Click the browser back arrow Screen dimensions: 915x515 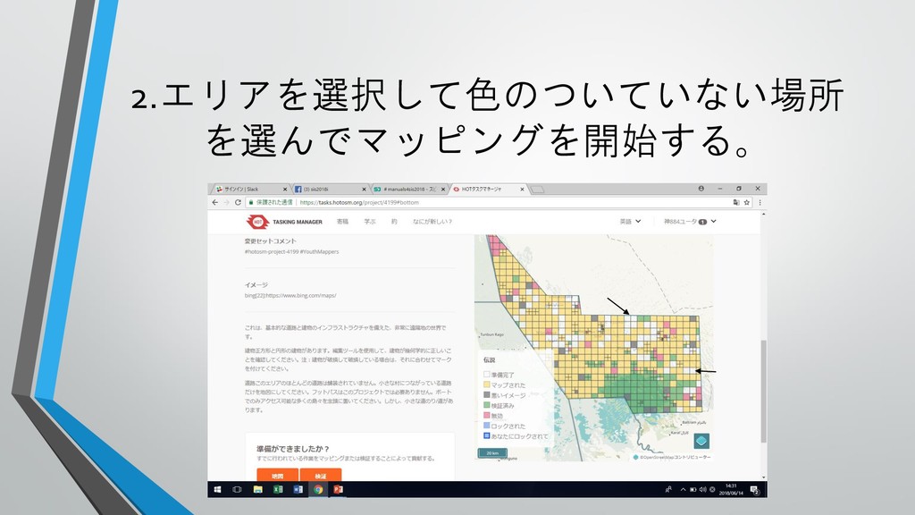tap(214, 203)
